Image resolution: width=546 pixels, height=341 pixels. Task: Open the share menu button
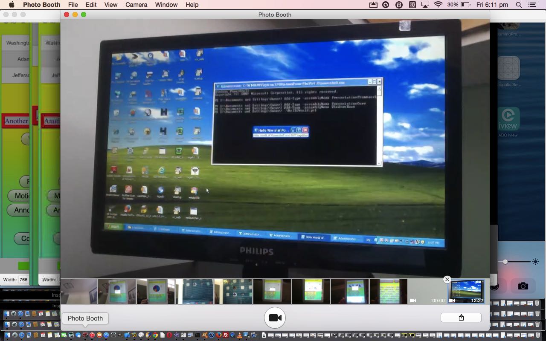point(461,318)
